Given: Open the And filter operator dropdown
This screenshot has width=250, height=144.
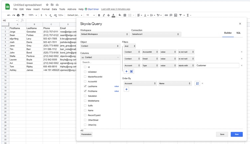Looking at the screenshot, I should [130, 46].
